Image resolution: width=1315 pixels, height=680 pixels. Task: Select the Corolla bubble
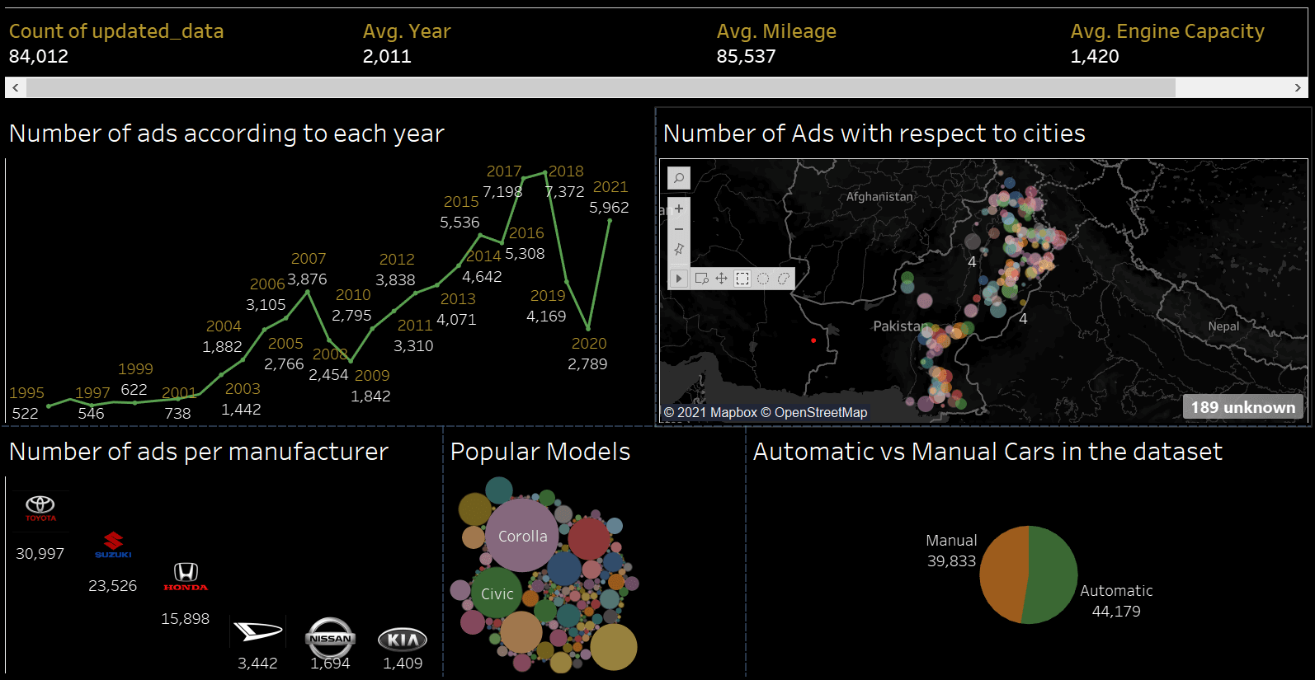(522, 536)
